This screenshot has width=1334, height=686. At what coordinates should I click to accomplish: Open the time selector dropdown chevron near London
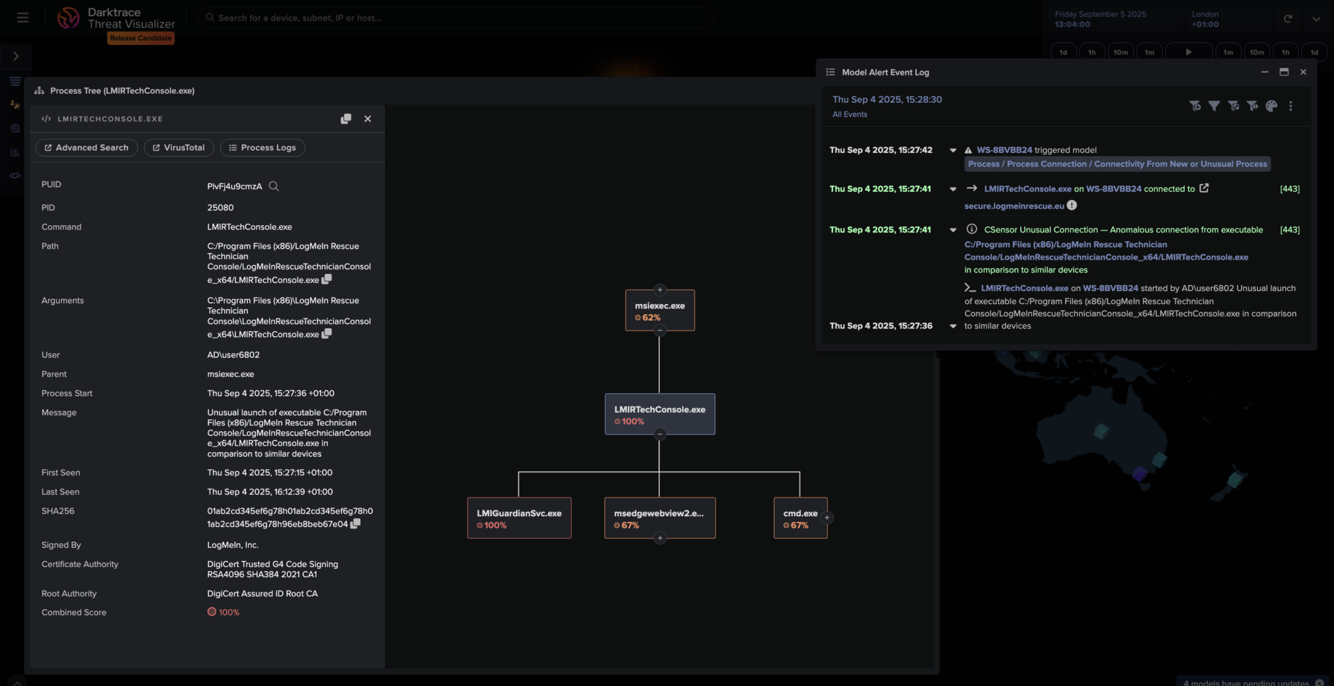click(x=1316, y=18)
